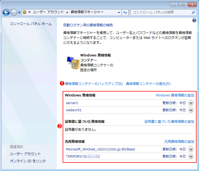Click 資格情報コンテナーの復元(R) link
The width and height of the screenshot is (199, 171).
click(x=148, y=84)
